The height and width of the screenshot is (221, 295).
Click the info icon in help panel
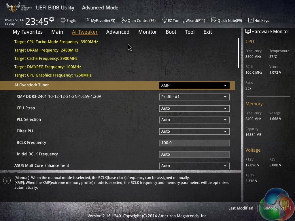pyautogui.click(x=7, y=180)
